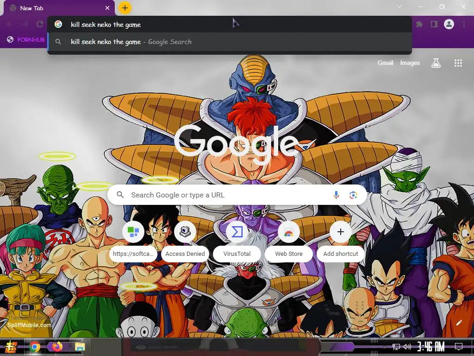The width and height of the screenshot is (474, 356).
Task: Open File Explorer from the taskbar
Action: [80, 347]
